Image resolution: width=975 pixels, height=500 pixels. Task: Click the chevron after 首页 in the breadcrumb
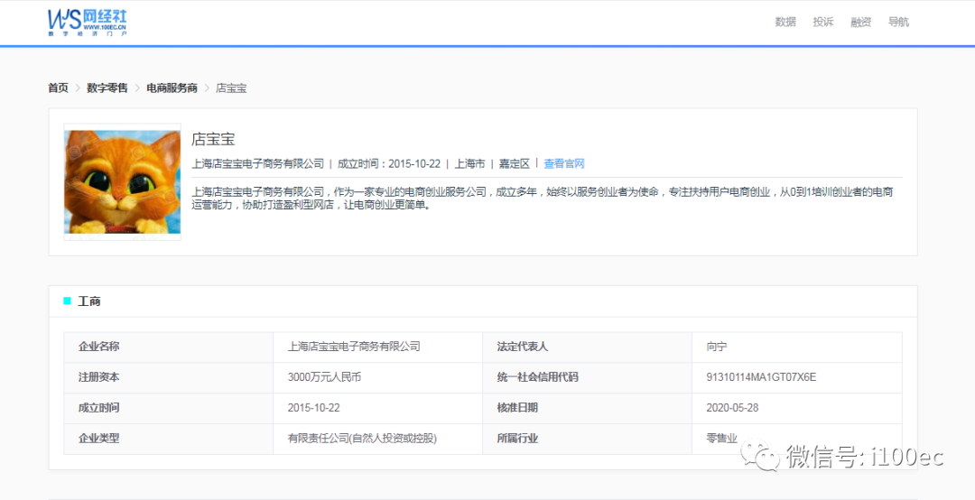coord(78,88)
